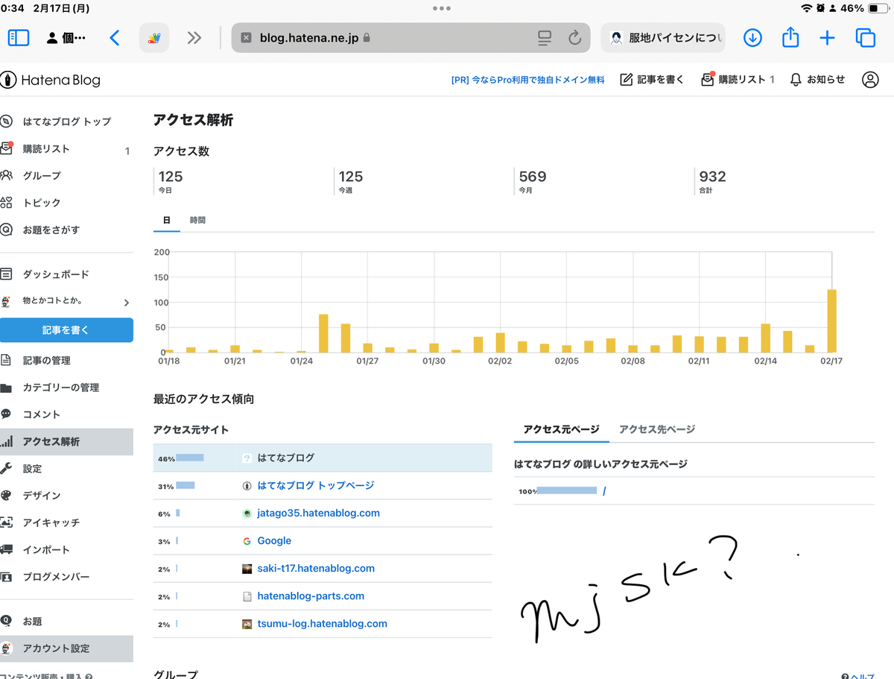Reload the page with the refresh icon

574,37
